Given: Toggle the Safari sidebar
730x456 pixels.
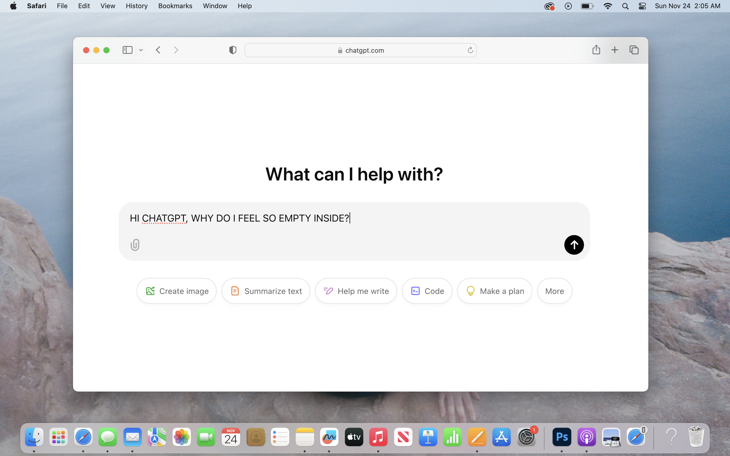Looking at the screenshot, I should tap(127, 50).
